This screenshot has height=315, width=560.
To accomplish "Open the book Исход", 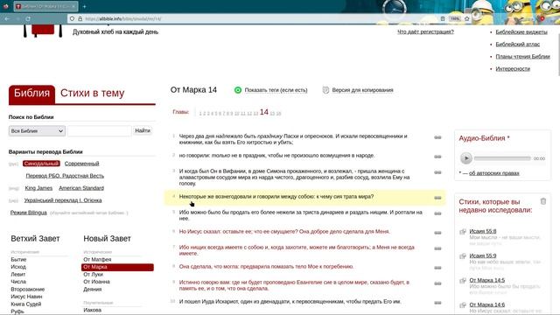I will pyautogui.click(x=18, y=267).
